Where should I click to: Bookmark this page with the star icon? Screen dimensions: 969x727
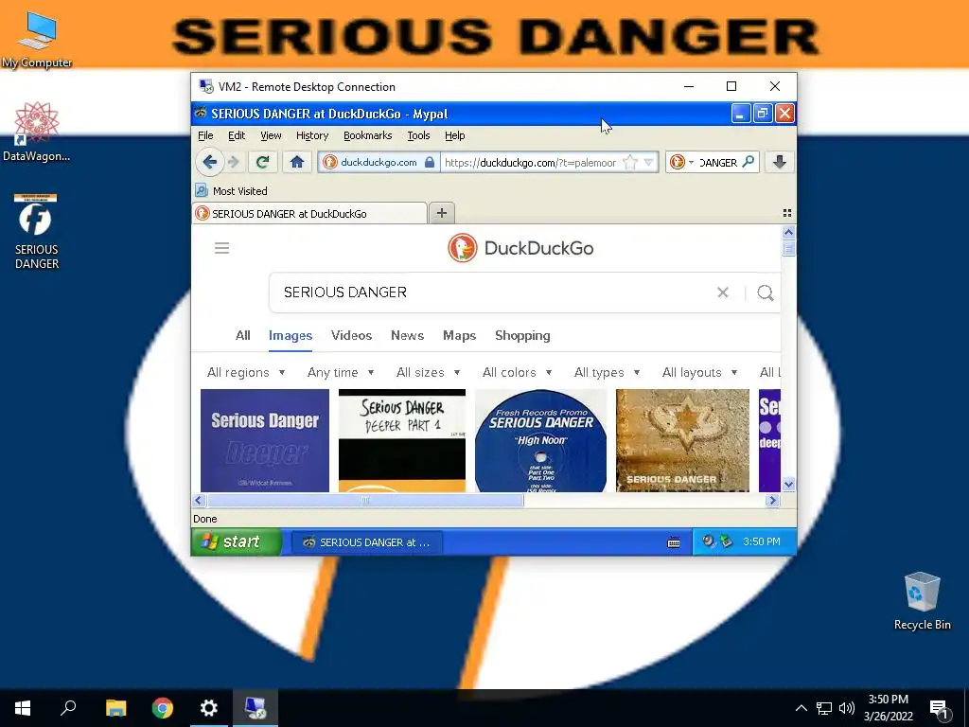[x=629, y=163]
